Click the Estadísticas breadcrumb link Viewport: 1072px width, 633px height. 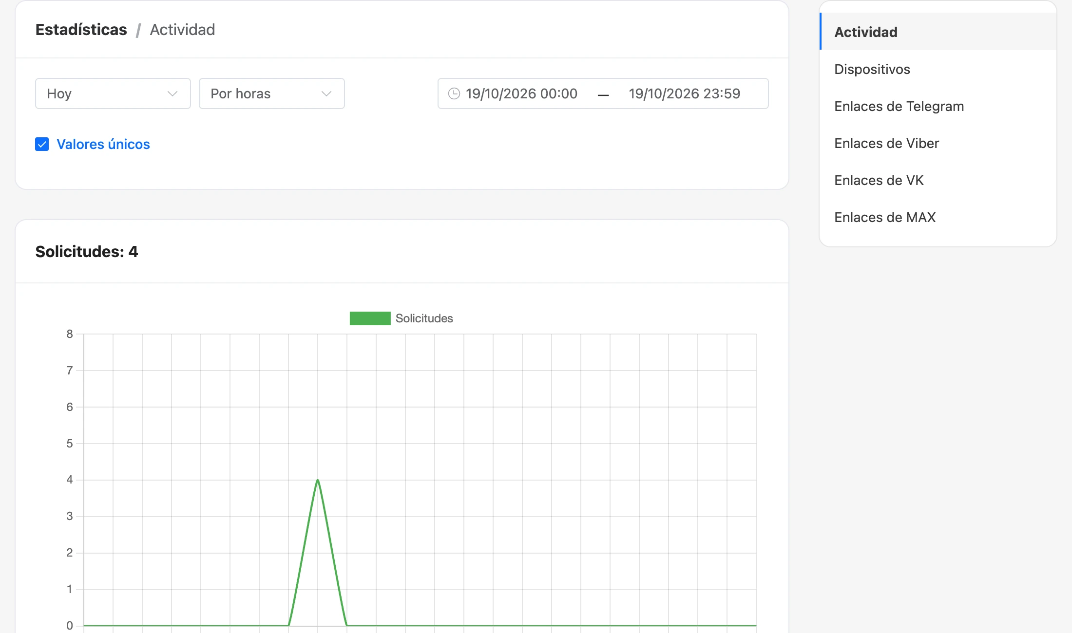[x=81, y=30]
